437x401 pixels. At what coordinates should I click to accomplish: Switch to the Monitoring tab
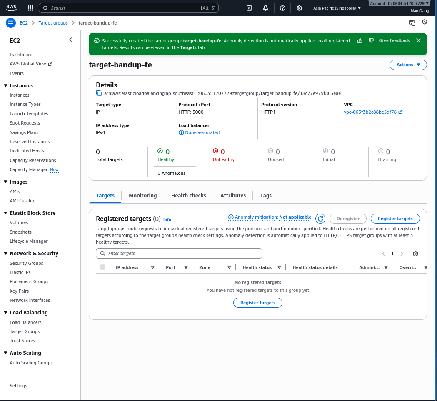(143, 195)
